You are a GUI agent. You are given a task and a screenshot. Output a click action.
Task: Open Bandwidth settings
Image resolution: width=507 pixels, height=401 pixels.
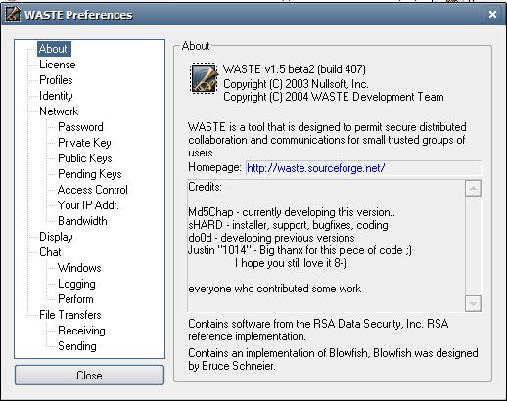pyautogui.click(x=82, y=221)
